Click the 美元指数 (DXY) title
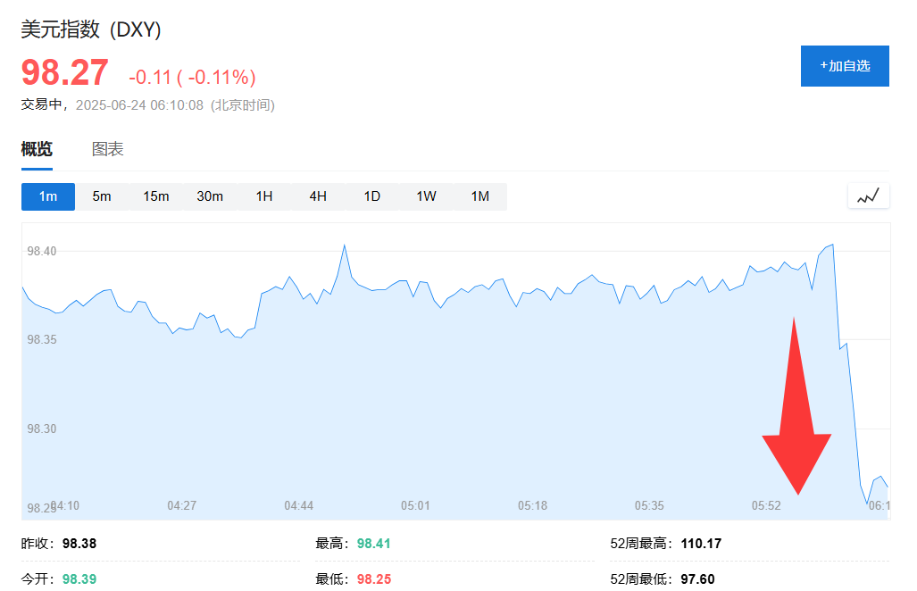 91,29
